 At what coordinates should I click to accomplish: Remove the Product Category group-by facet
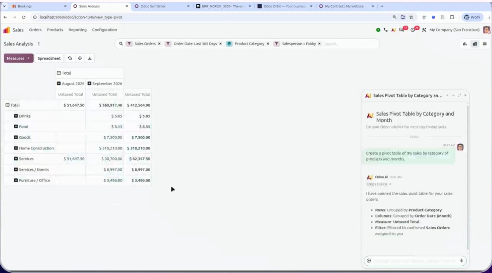point(268,44)
